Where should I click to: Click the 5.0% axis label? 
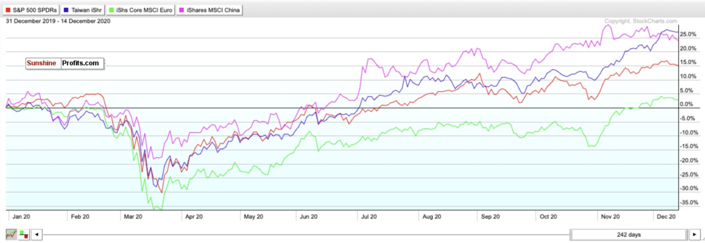(686, 90)
